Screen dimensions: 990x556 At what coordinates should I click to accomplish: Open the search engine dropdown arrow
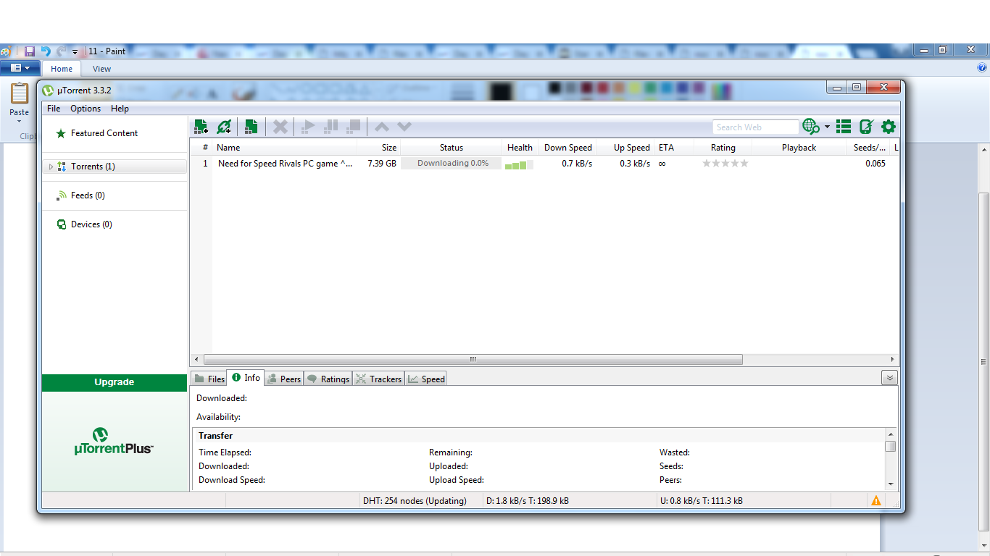(827, 127)
